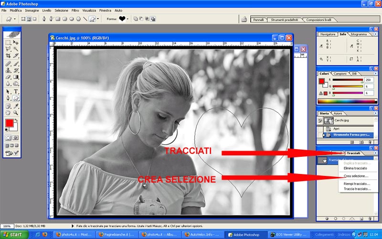
Task: Open the Filtro menu
Action: [75, 11]
